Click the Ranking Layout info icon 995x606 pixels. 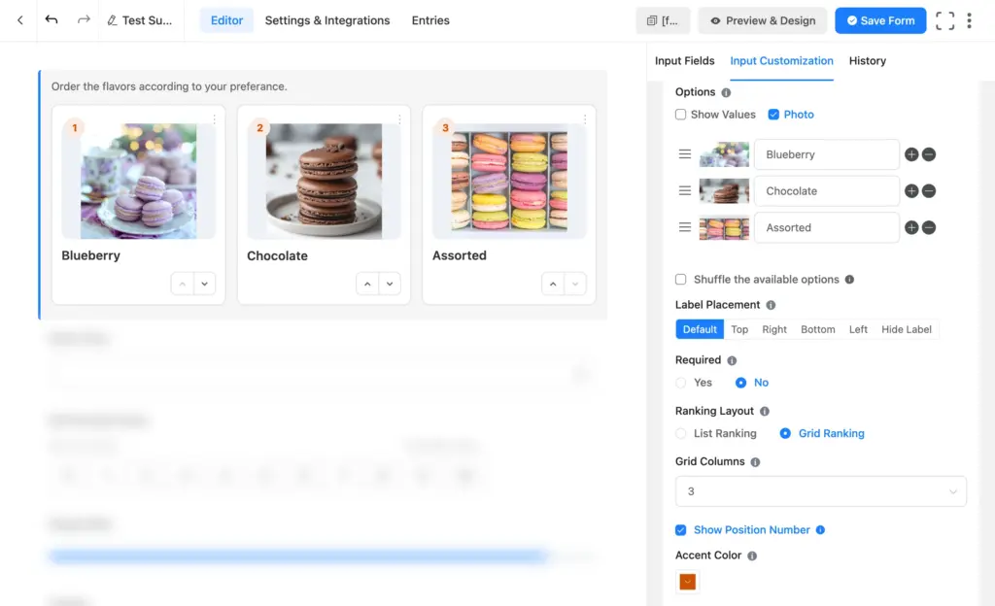tap(765, 412)
